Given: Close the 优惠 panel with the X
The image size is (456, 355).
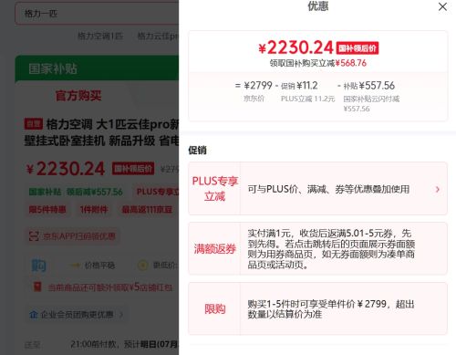Looking at the screenshot, I should (x=442, y=6).
